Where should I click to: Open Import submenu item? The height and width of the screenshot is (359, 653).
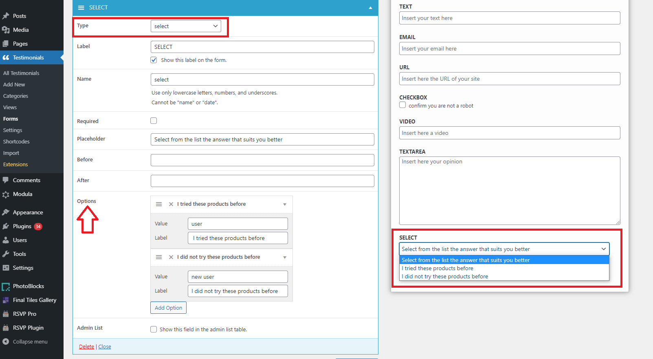11,153
